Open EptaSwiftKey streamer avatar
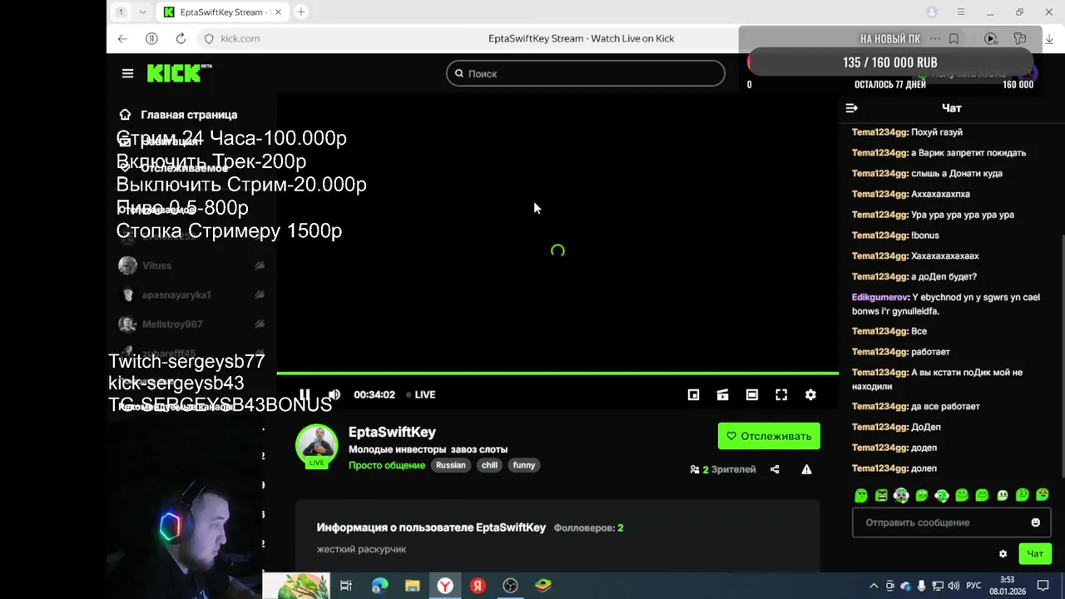Image resolution: width=1065 pixels, height=599 pixels. (317, 445)
